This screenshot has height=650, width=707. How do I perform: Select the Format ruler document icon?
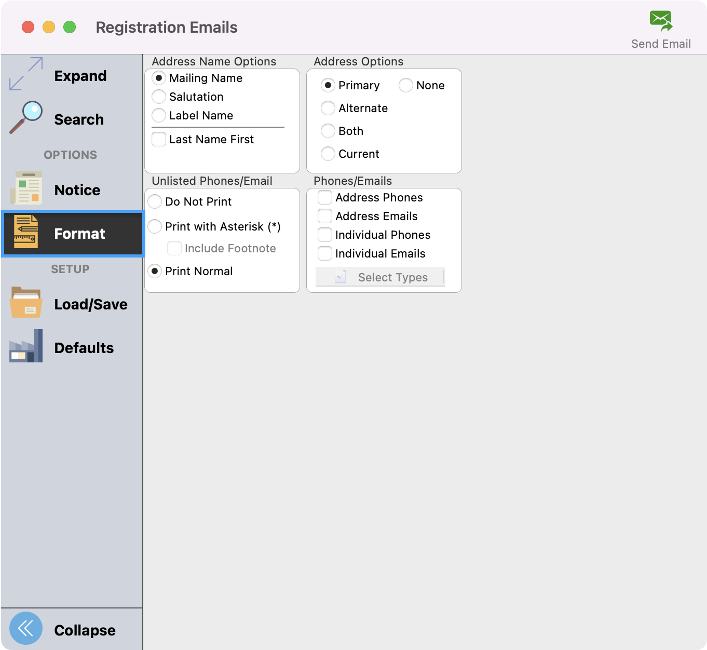tap(26, 232)
